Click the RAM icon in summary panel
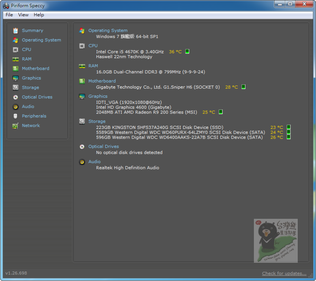Viewport: 316px width, 281px height. pos(82,66)
